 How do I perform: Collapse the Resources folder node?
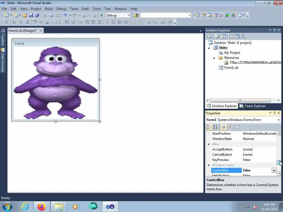point(214,58)
